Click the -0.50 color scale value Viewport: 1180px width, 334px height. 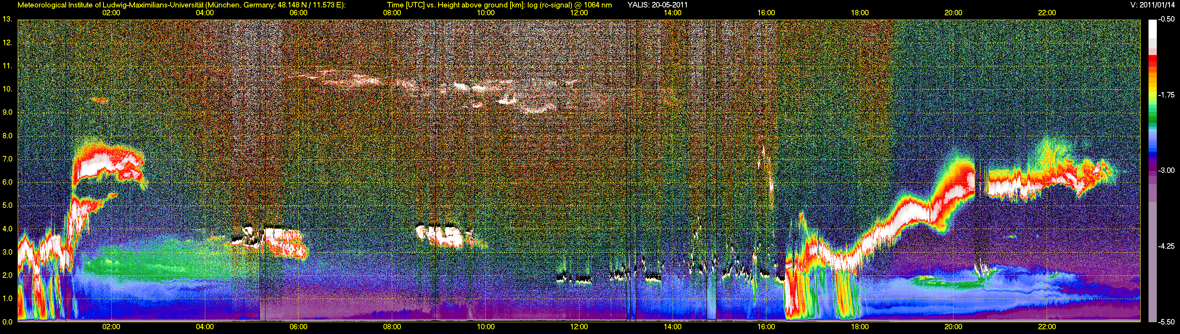tap(1166, 19)
